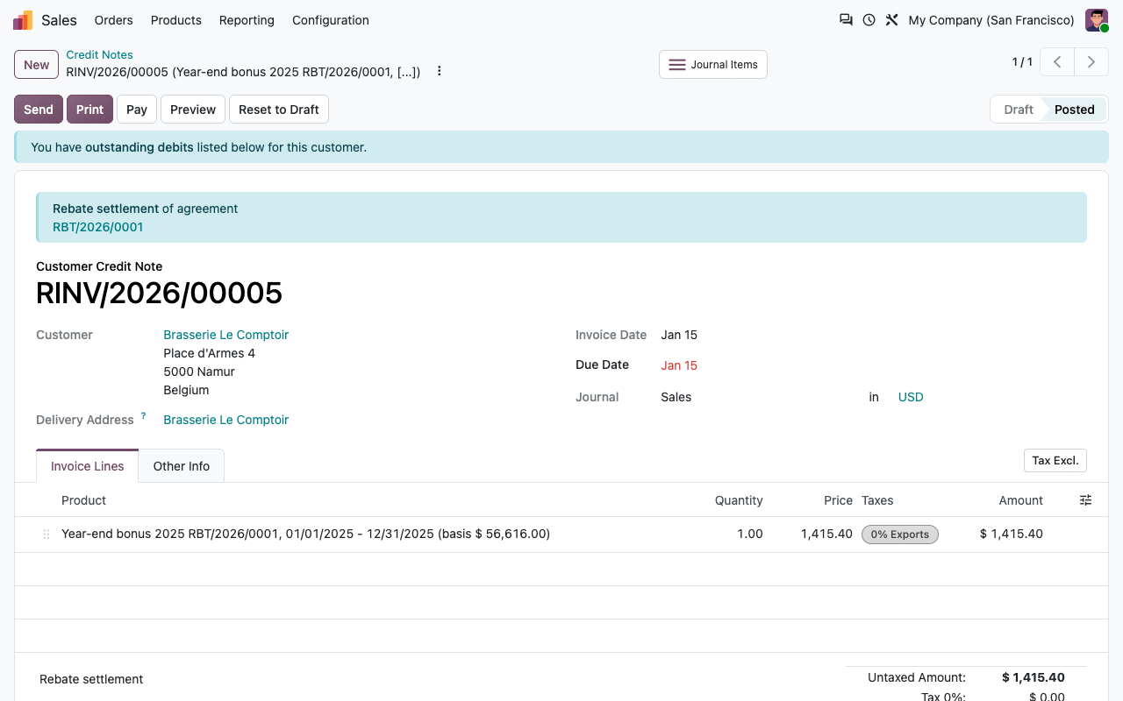Viewport: 1123px width, 701px height.
Task: Open the Products menu
Action: (x=176, y=20)
